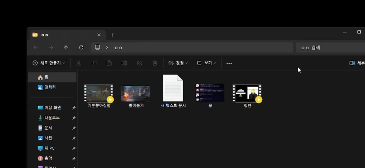Click the Paste clipboard icon
Viewport: 365px width, 168px height.
click(109, 63)
